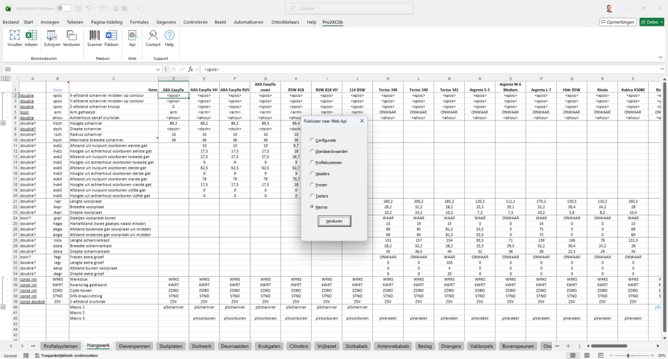Switch to the Sluitplaten sheet tab
Viewport: 668px width, 359px height.
[x=170, y=346]
